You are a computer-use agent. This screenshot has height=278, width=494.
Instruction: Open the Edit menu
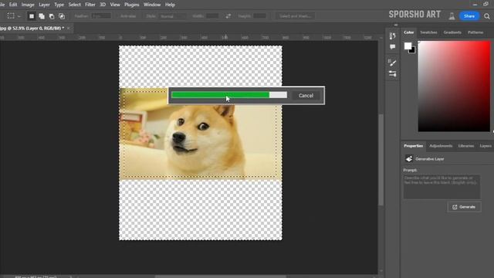pyautogui.click(x=13, y=5)
